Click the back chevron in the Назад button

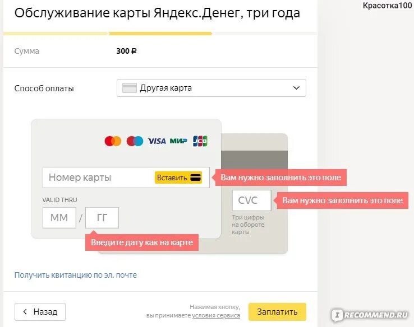(x=25, y=312)
